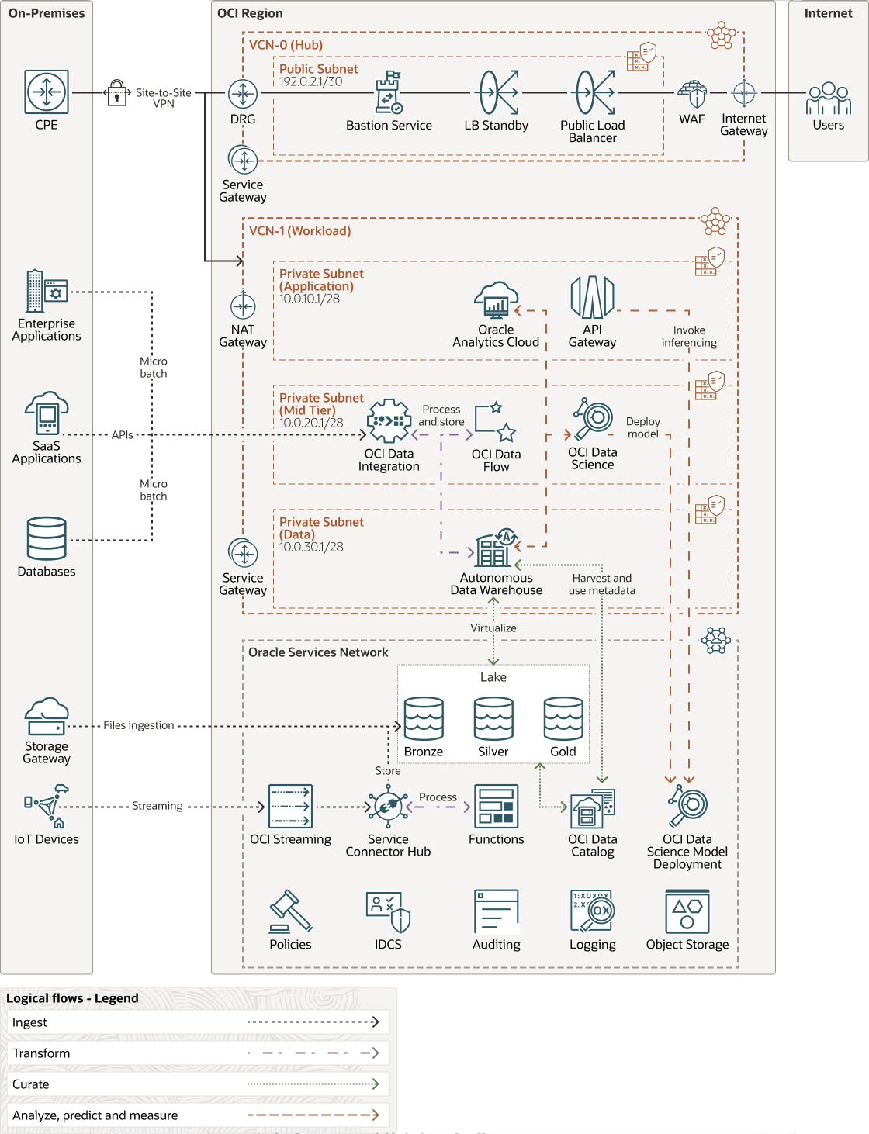This screenshot has width=869, height=1134.
Task: Click the Oracle Services Network heading
Action: [x=318, y=652]
